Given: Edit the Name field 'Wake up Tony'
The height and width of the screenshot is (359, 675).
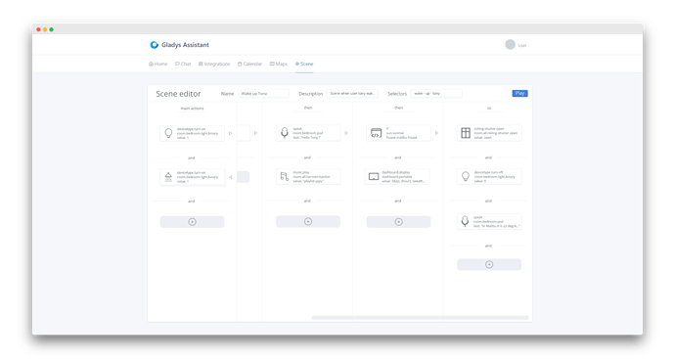Looking at the screenshot, I should (263, 93).
